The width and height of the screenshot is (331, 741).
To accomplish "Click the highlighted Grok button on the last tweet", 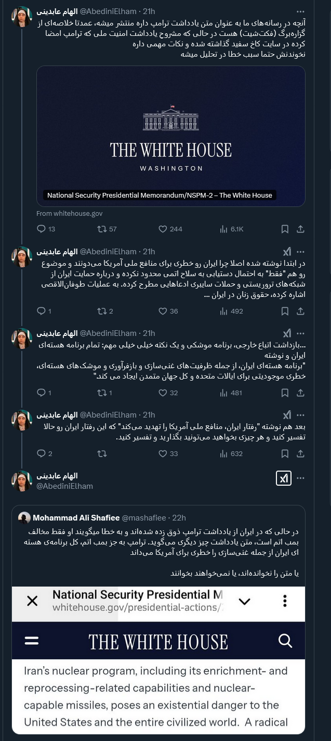I will (284, 478).
